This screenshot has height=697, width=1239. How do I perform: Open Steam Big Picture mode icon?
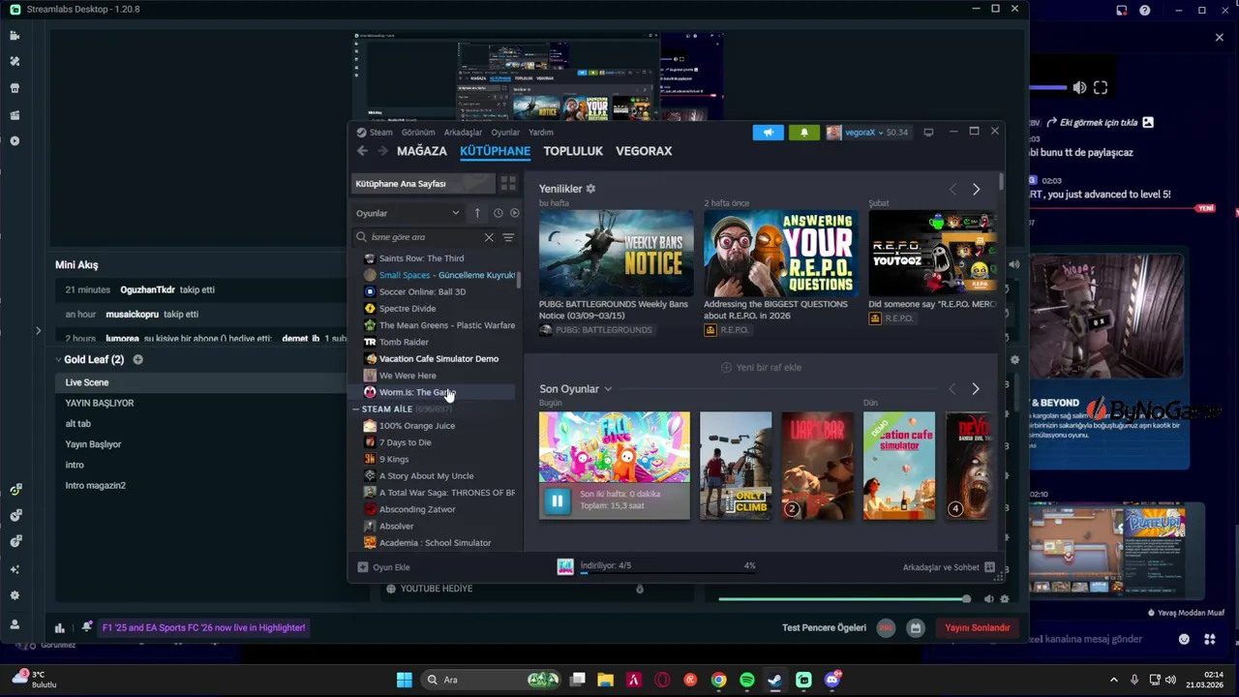pyautogui.click(x=928, y=132)
